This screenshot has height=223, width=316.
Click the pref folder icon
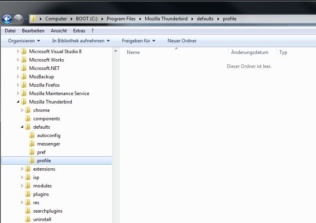click(32, 152)
